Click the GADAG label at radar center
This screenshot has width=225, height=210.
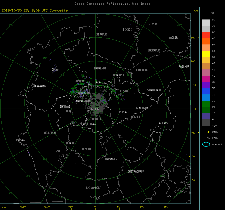(x=95, y=109)
